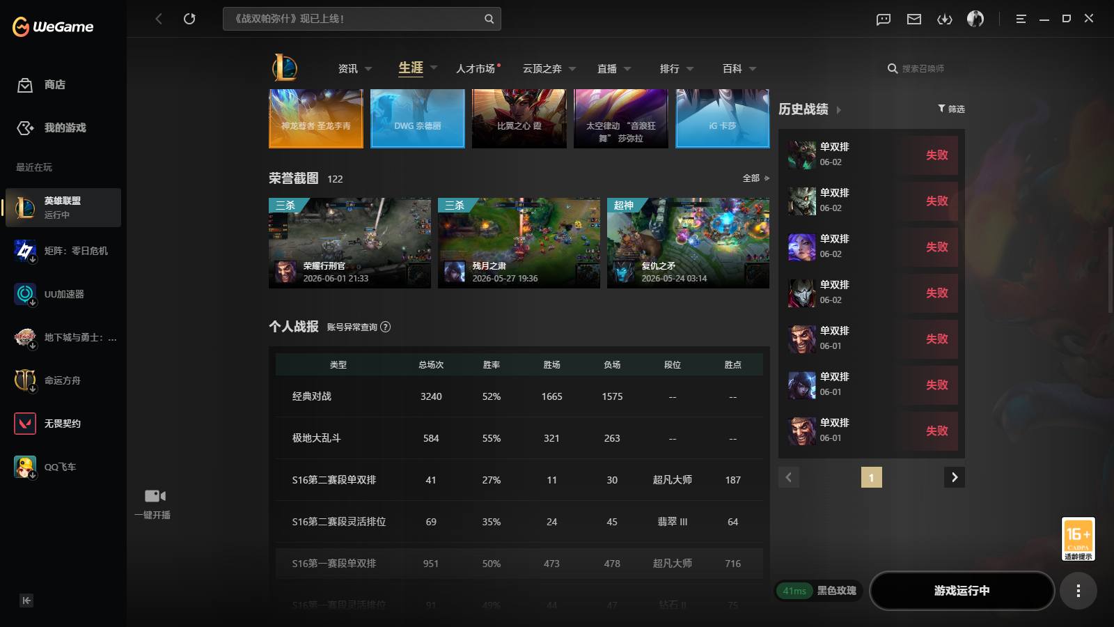Select the 经典对战 table row
Screen dimensions: 1114x627
coord(519,396)
